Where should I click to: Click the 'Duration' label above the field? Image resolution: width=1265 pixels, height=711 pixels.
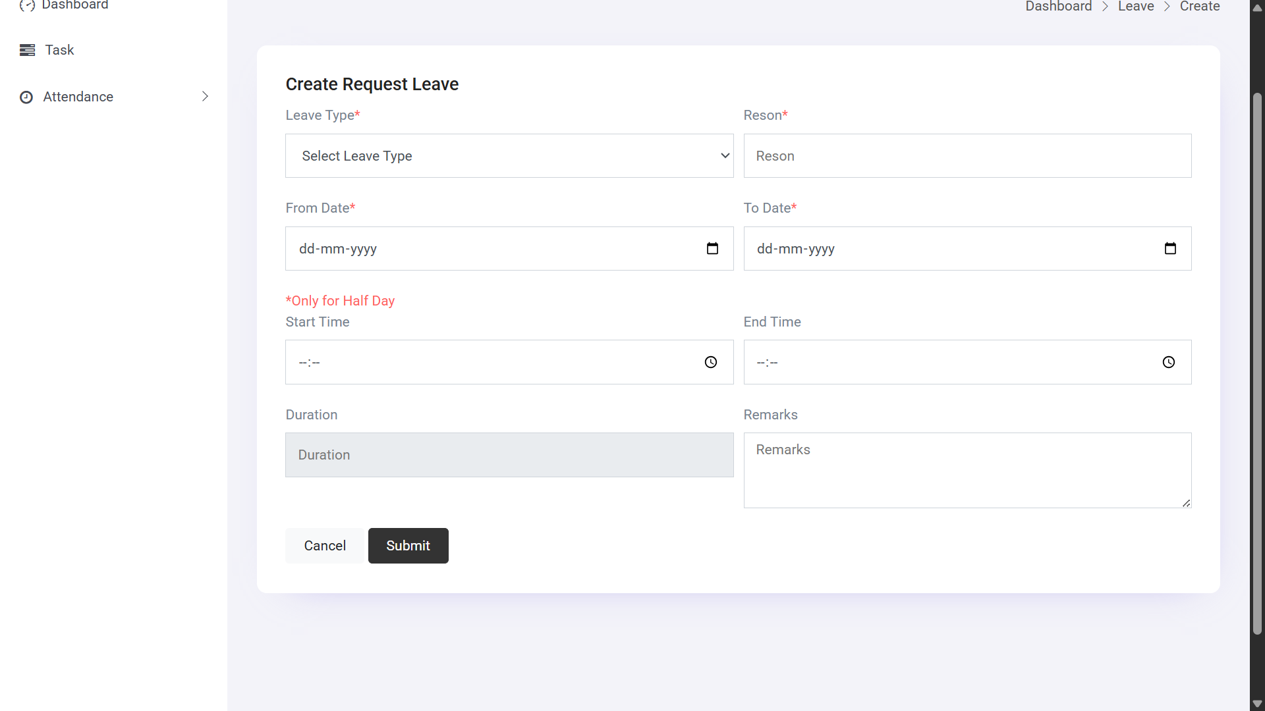(x=312, y=415)
